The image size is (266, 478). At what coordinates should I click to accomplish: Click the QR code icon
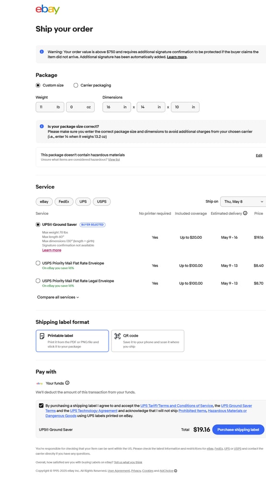click(117, 336)
